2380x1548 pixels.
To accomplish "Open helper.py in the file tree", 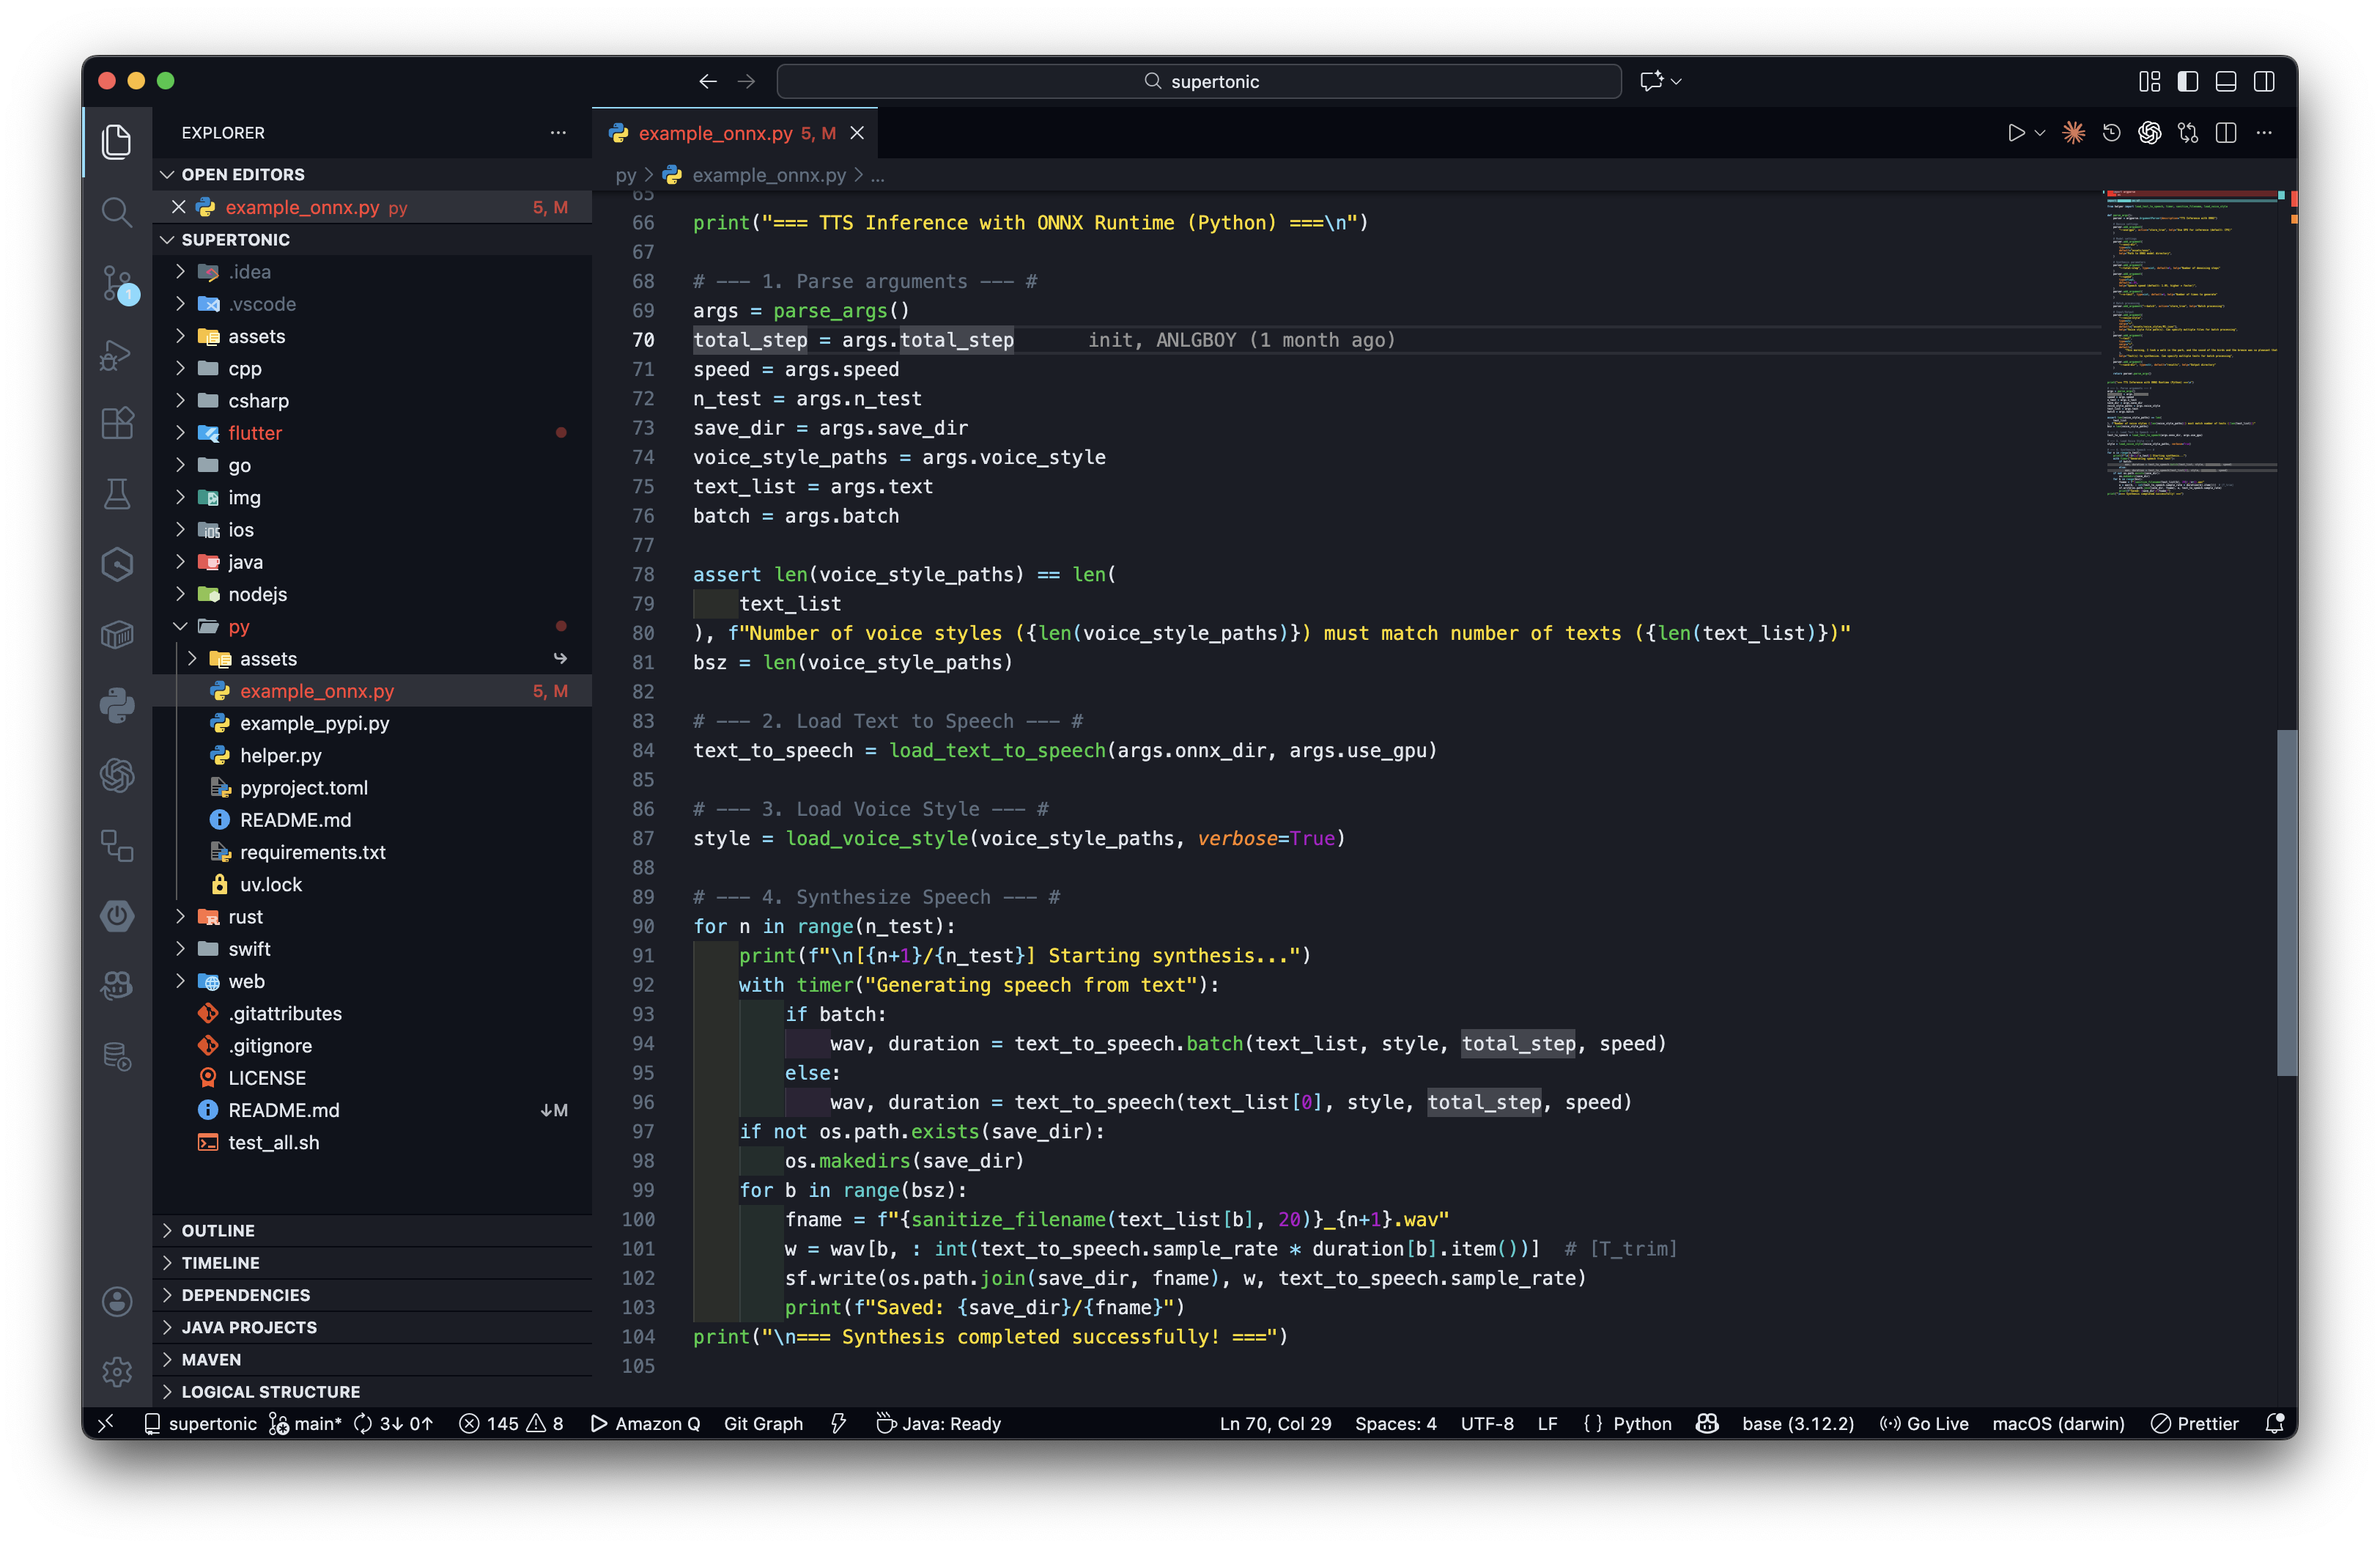I will coord(280,755).
